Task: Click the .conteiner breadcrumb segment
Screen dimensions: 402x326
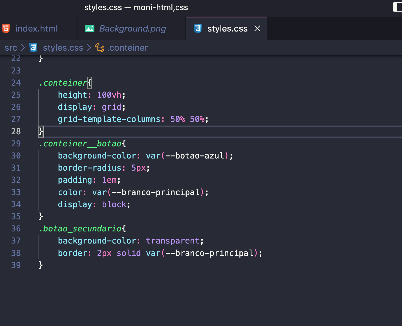Action: (x=127, y=48)
